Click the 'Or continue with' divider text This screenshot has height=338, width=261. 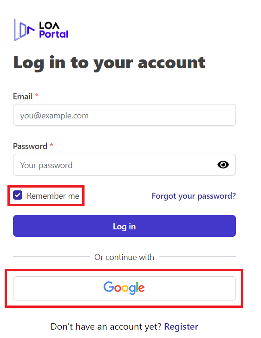click(x=124, y=257)
